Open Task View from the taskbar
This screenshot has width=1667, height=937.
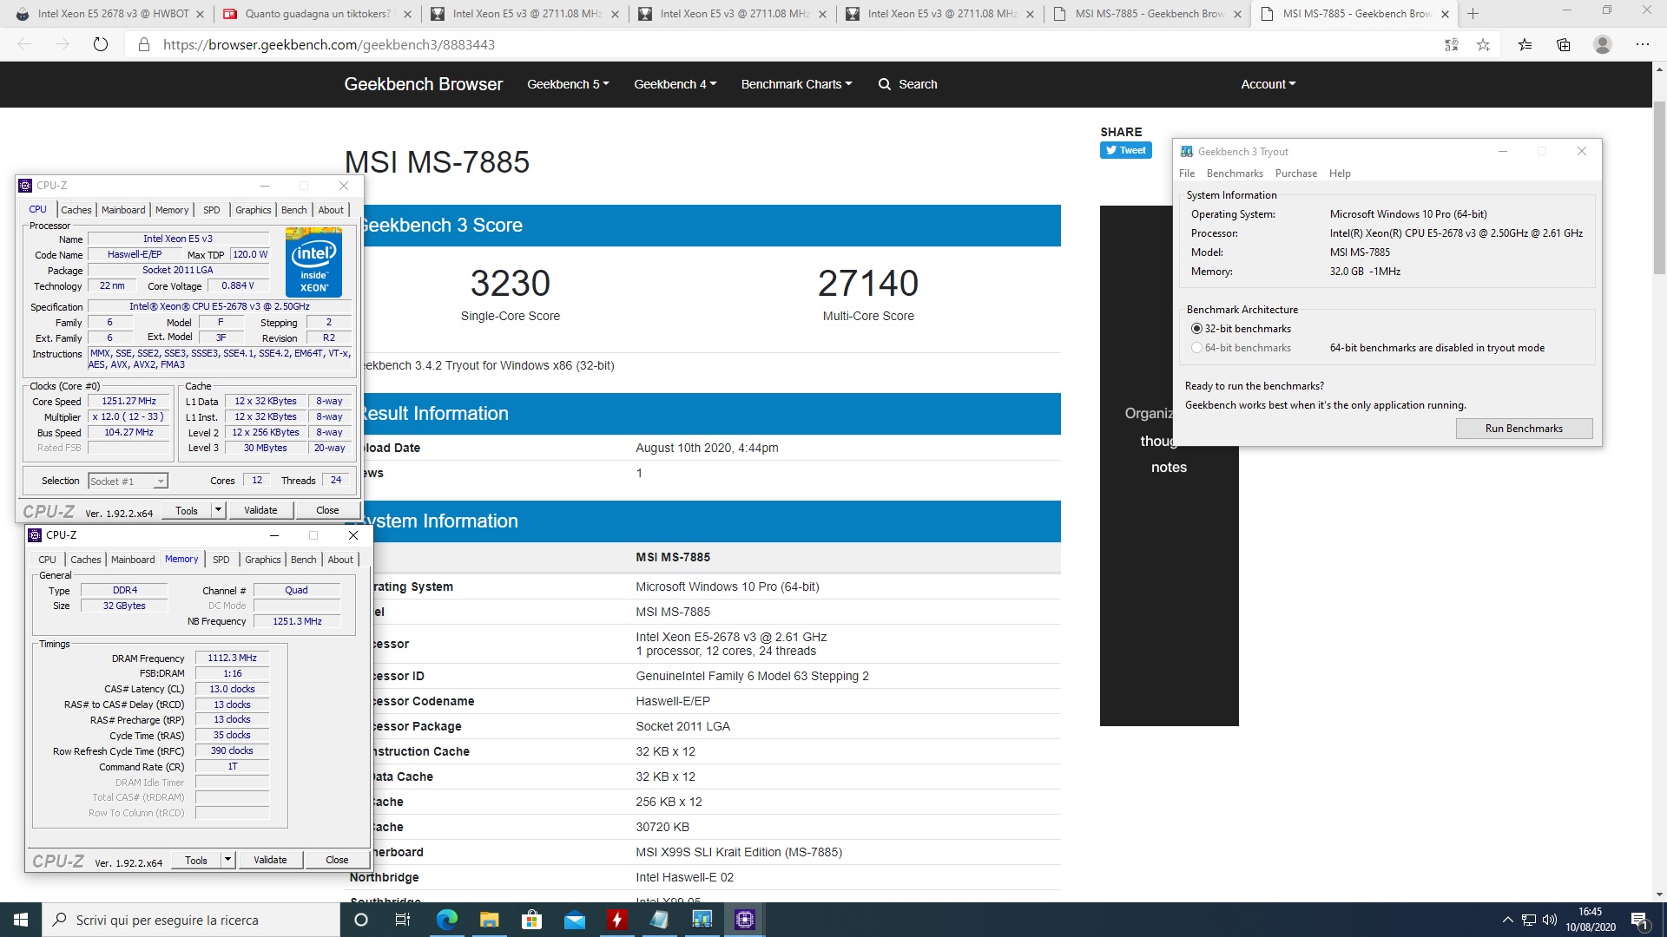[403, 920]
